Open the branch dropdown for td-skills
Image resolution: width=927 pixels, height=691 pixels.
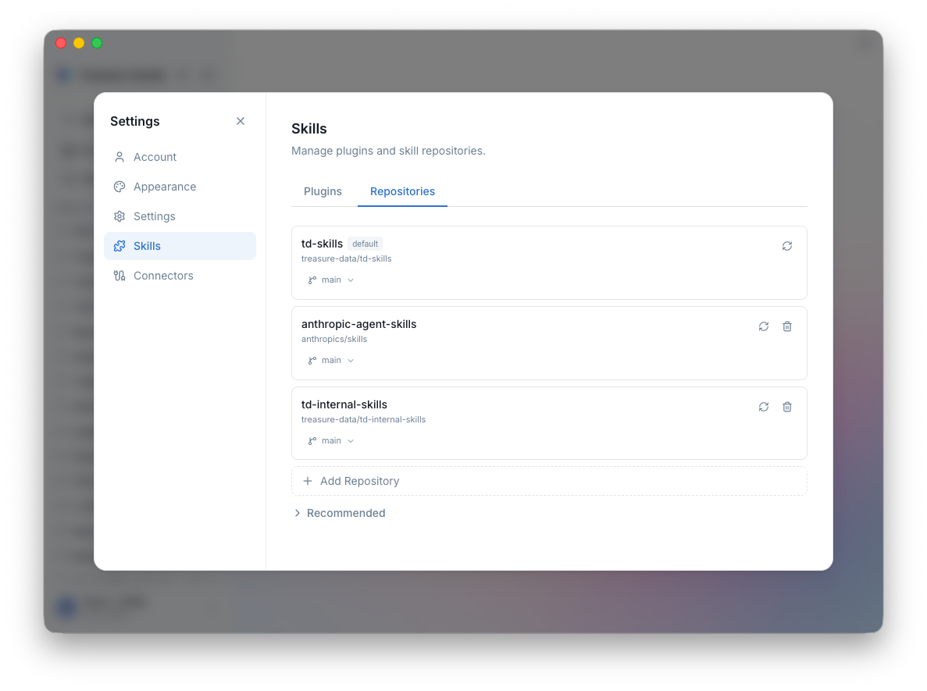pyautogui.click(x=330, y=280)
